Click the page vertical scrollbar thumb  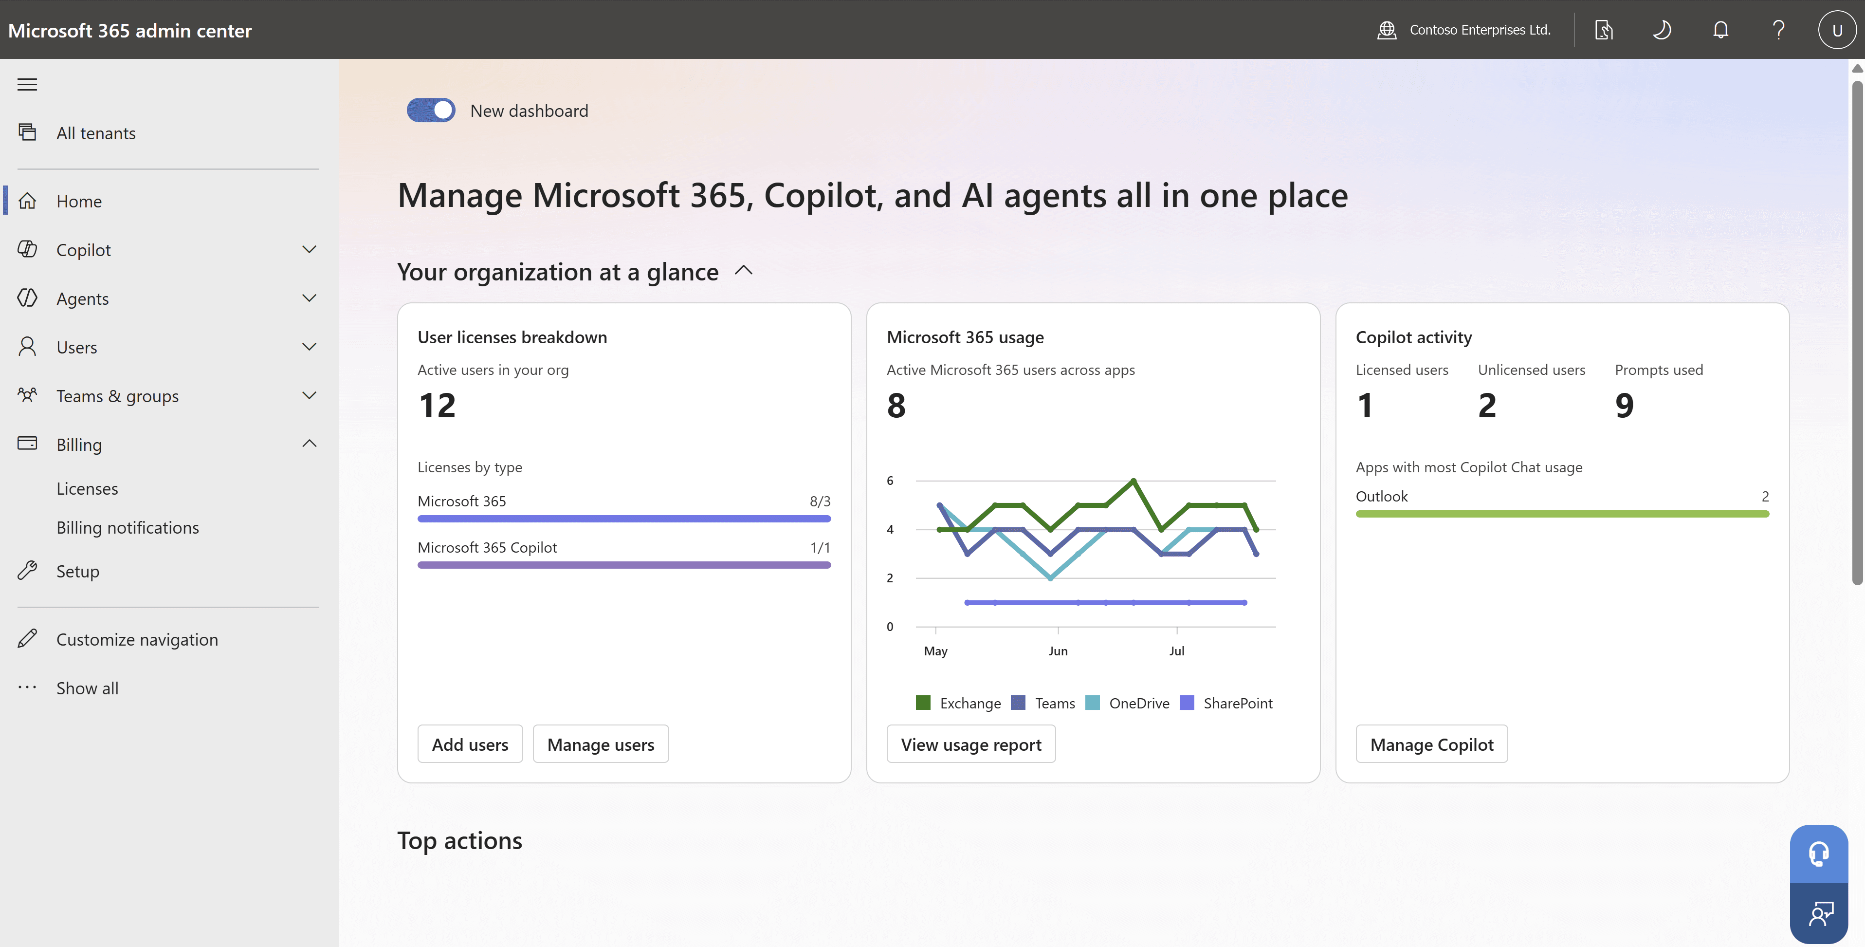point(1857,334)
